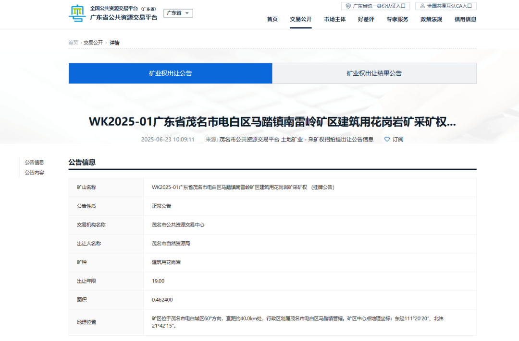Viewport: 519px width, 341px height.
Task: Open 好差评 navigation item
Action: pos(366,19)
